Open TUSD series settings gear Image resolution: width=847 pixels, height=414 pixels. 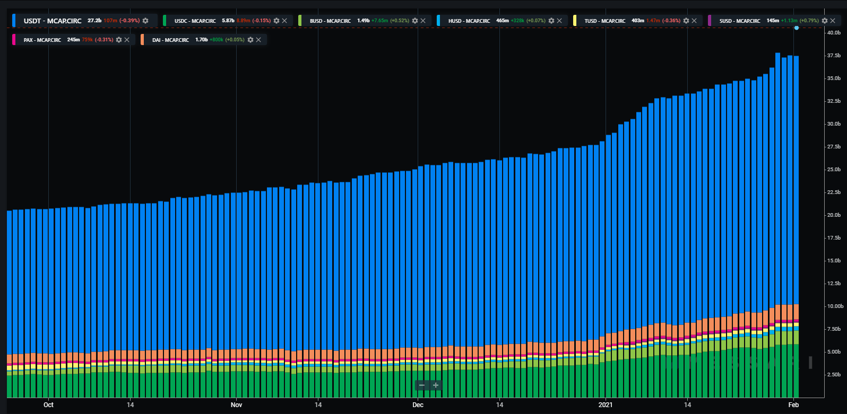click(686, 21)
